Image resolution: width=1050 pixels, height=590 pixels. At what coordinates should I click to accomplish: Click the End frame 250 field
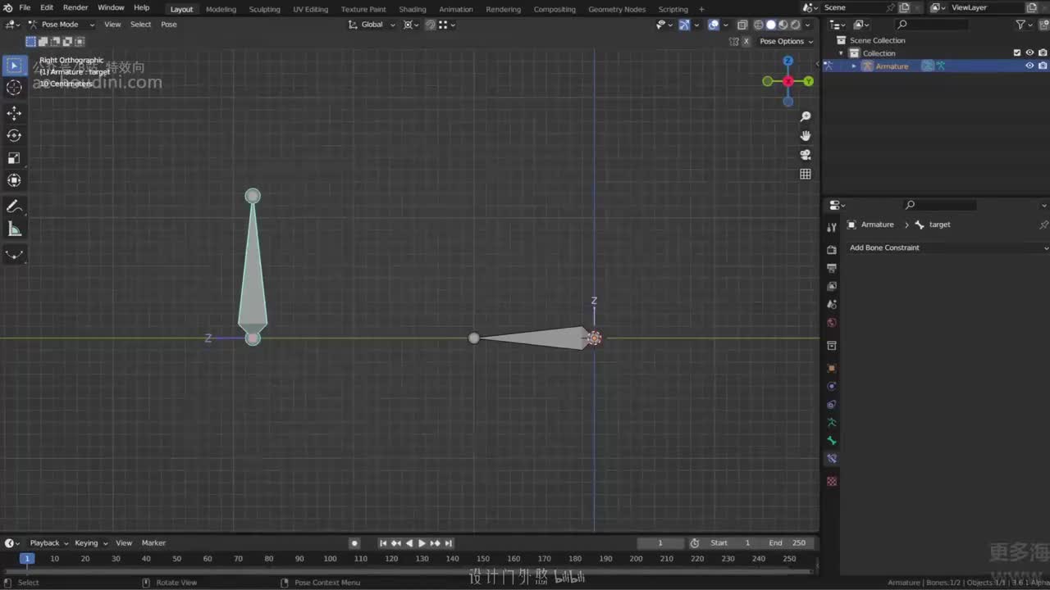789,542
